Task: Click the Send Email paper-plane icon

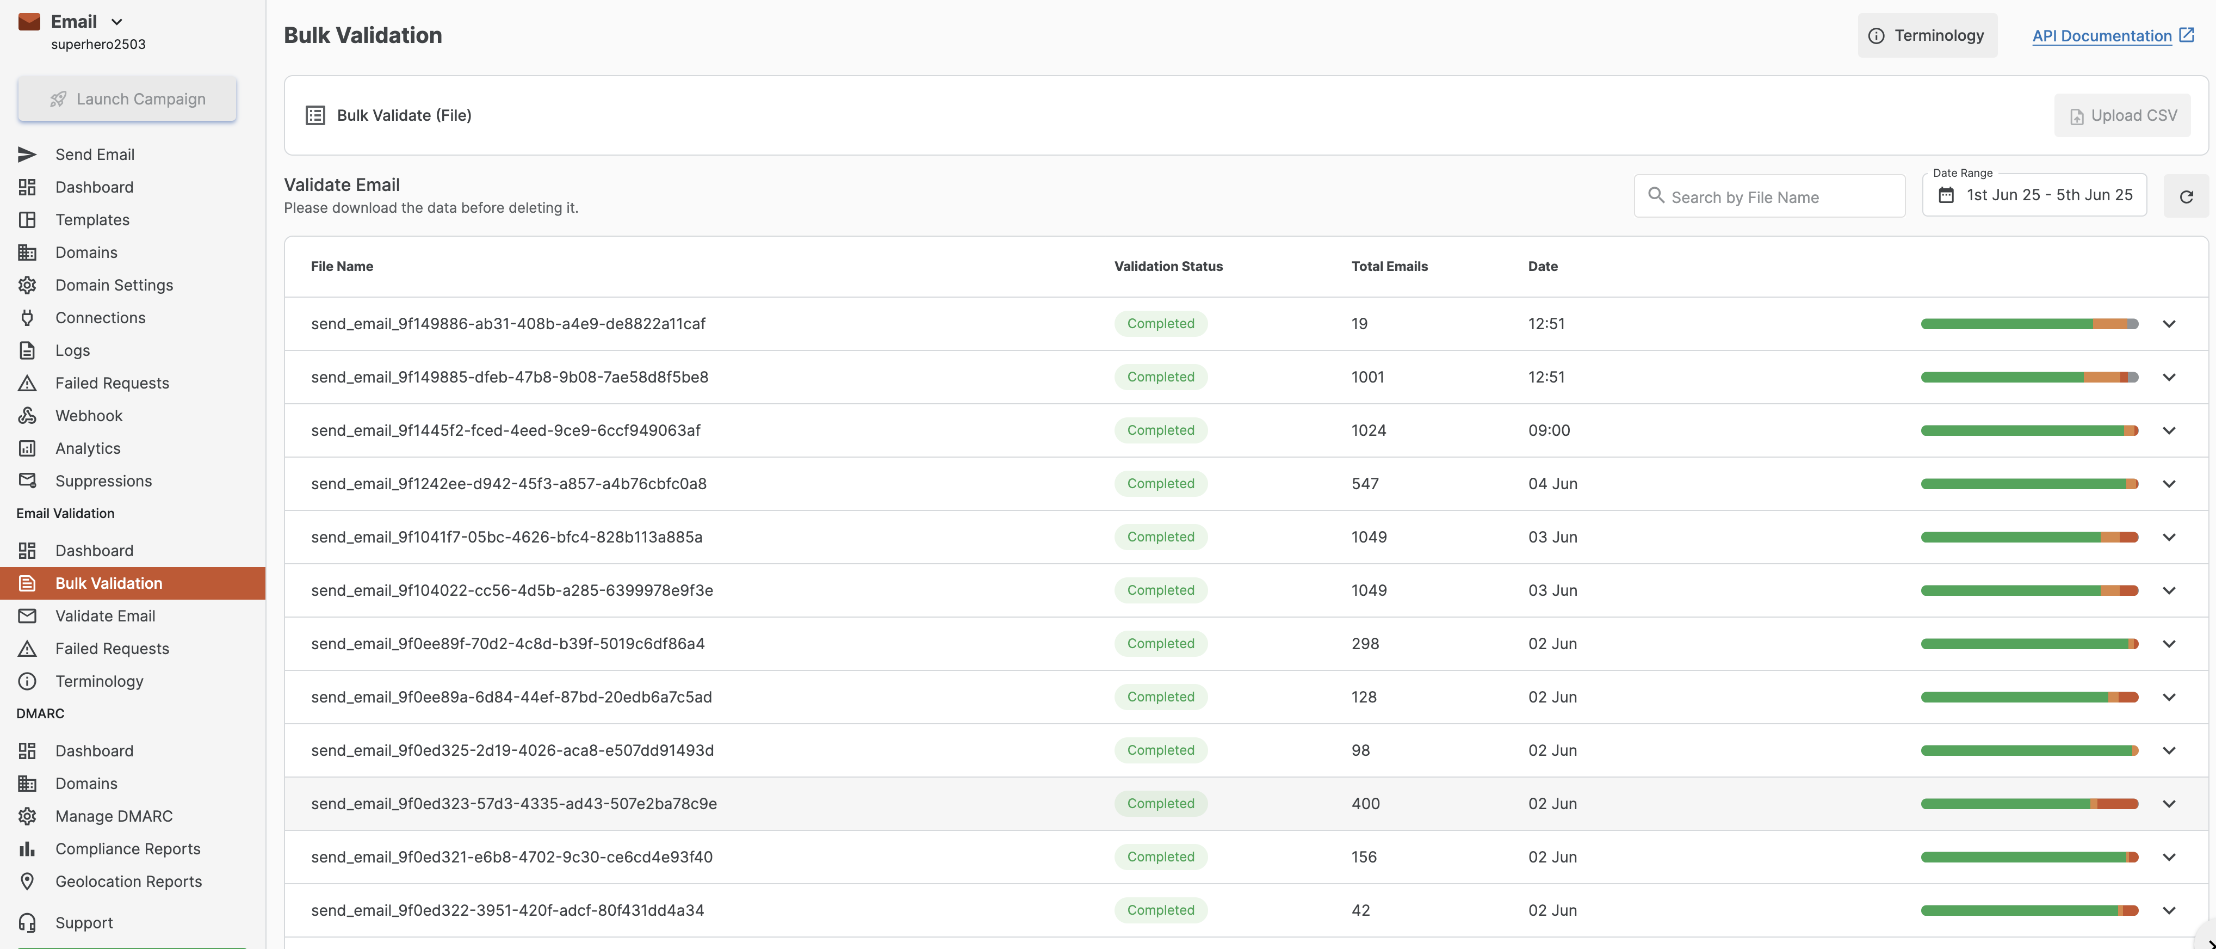Action: tap(28, 155)
